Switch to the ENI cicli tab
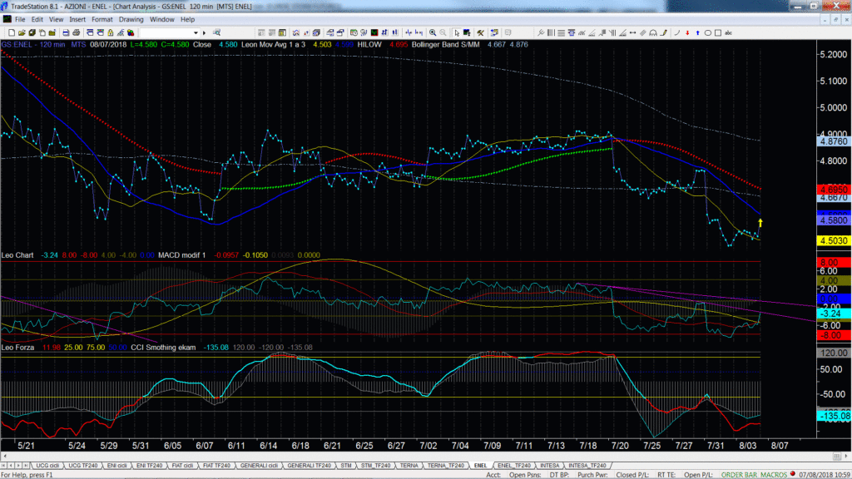 click(x=116, y=466)
